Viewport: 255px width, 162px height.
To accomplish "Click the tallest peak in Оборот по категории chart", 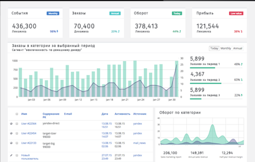I will pos(212,126).
